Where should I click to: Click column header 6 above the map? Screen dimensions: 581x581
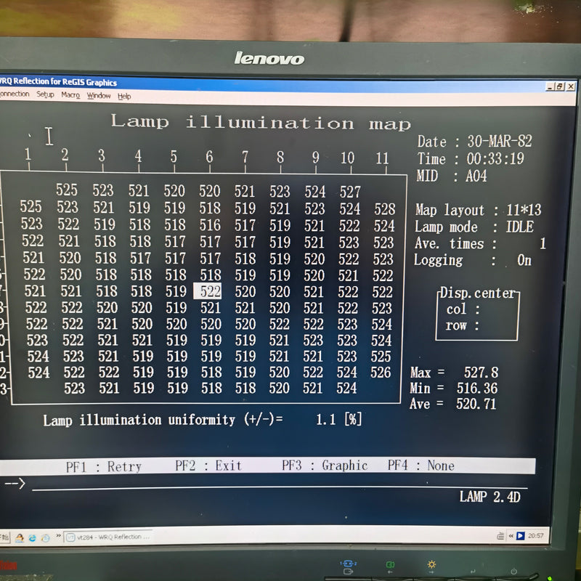pyautogui.click(x=209, y=157)
